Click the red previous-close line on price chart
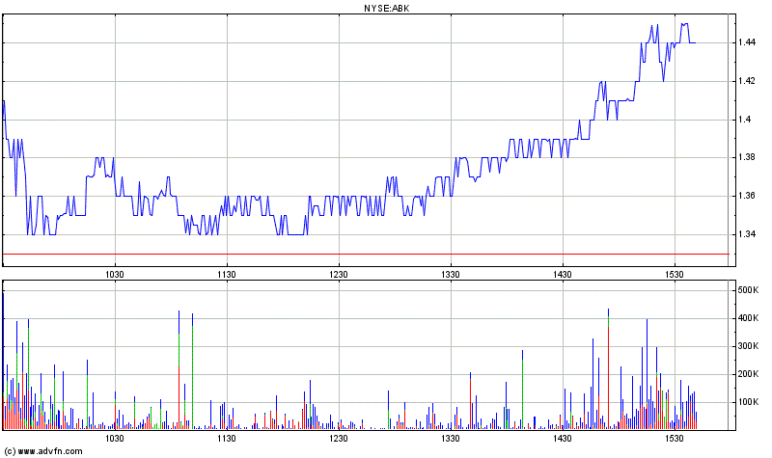This screenshot has width=772, height=458. [366, 255]
